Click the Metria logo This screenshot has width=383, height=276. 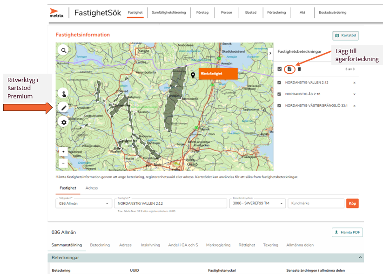pyautogui.click(x=56, y=13)
